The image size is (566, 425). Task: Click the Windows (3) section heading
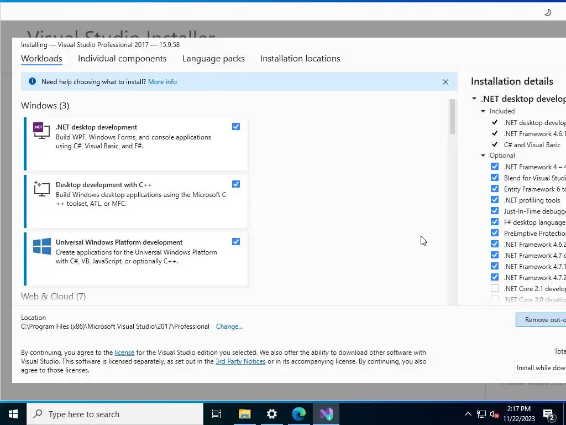[x=45, y=106]
